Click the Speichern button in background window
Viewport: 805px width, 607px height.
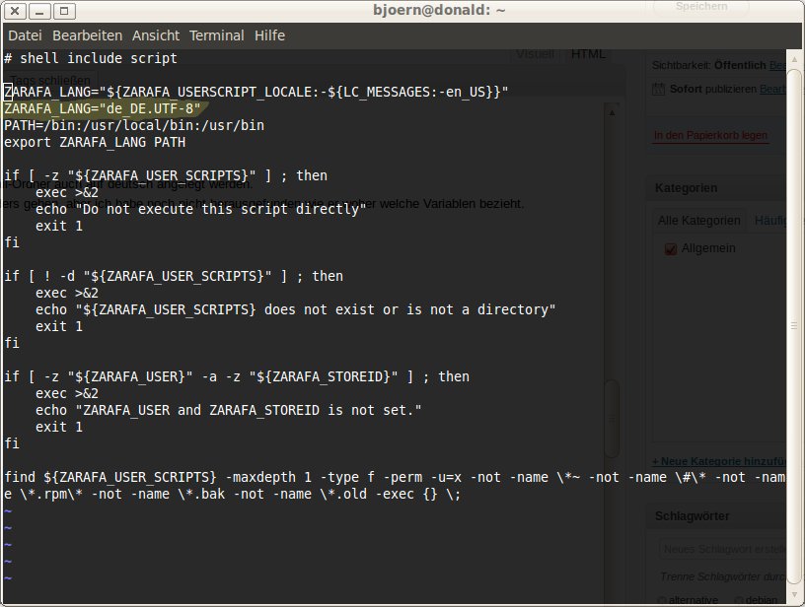(701, 7)
